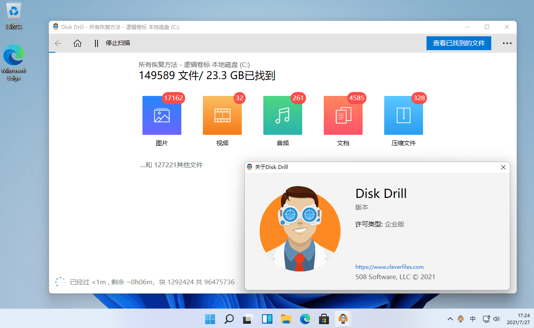
Task: Open the volume speaker tray icon
Action: 496,319
